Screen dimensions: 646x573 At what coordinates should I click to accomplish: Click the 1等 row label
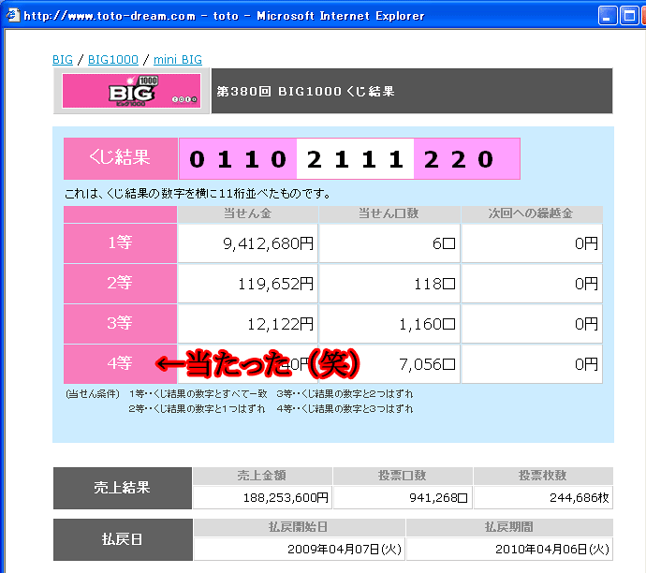coord(120,242)
